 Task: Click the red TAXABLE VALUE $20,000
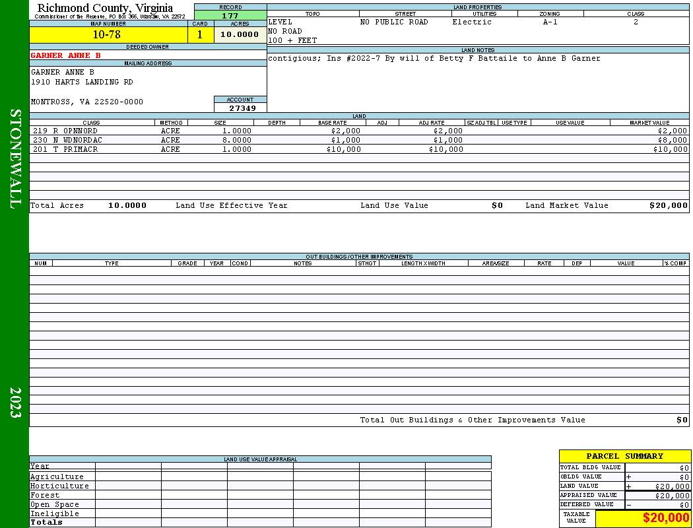[x=666, y=517]
